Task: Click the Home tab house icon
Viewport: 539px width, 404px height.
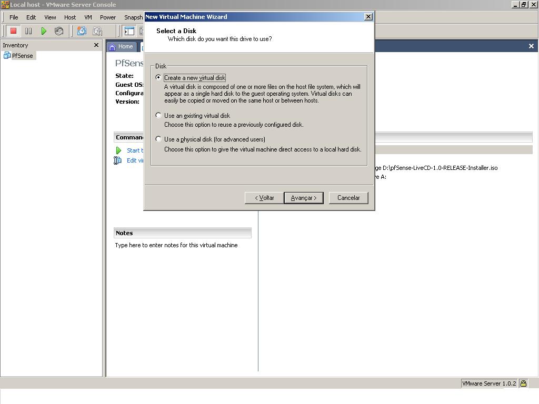Action: [x=112, y=47]
